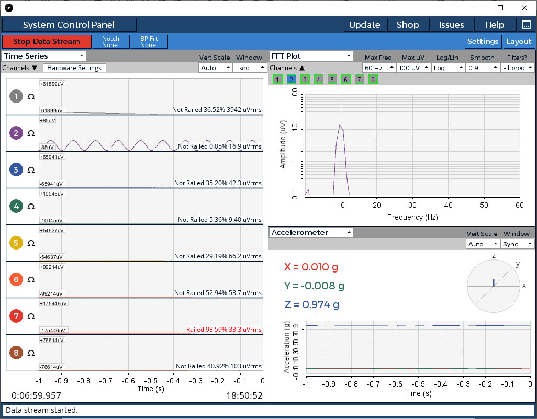Click the purple channel 2 circle icon

tap(16, 133)
